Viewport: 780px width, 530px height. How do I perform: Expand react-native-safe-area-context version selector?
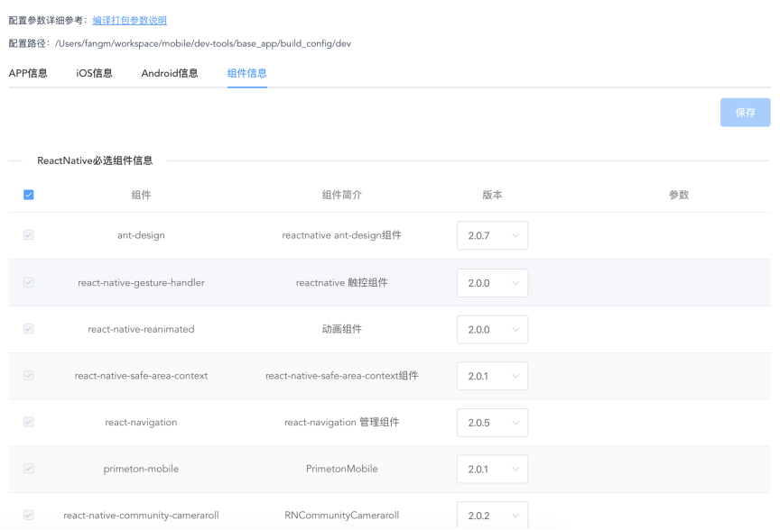492,376
